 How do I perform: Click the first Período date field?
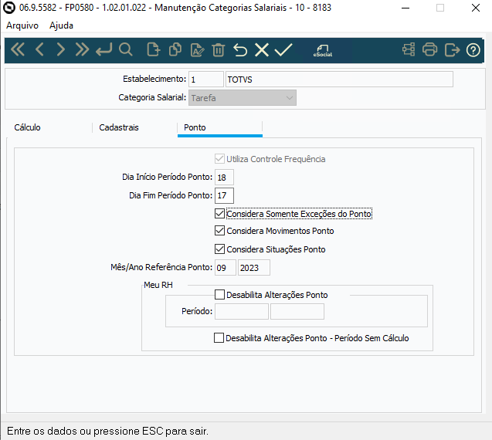[x=242, y=311]
